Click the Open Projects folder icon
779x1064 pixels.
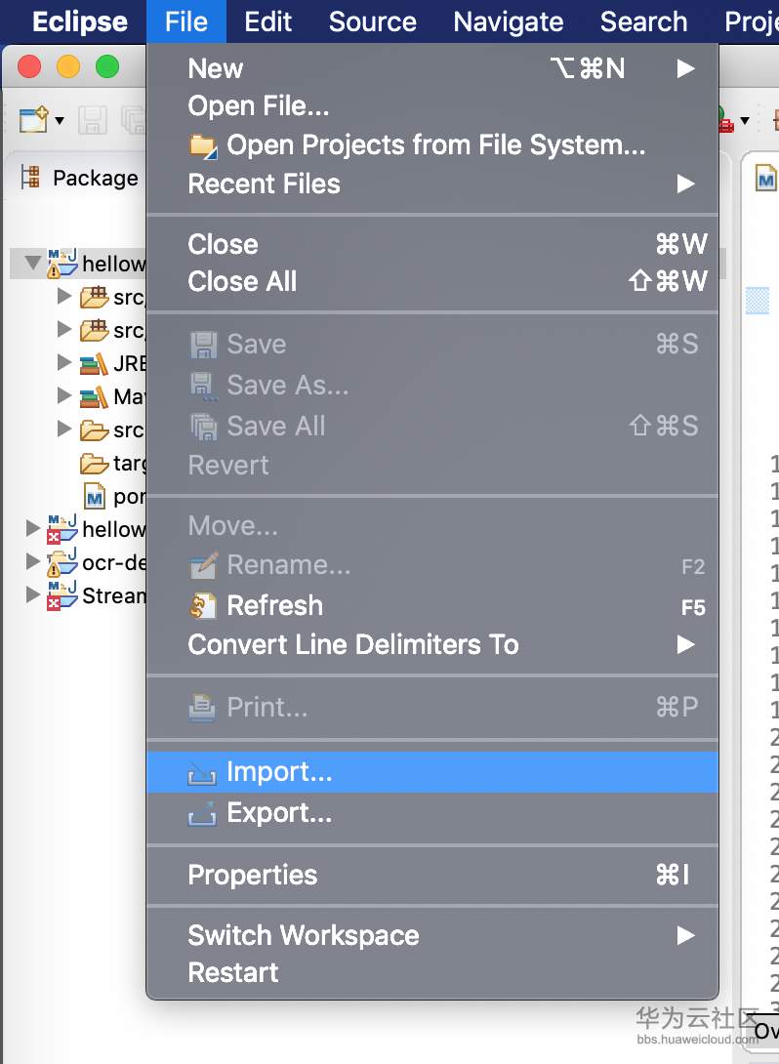(x=203, y=146)
